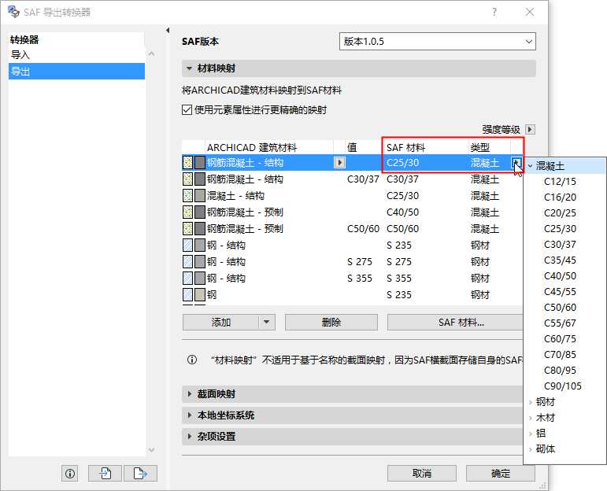Screen dimensions: 607x491
Task: Choose C90/105 from the popup list
Action: (563, 386)
